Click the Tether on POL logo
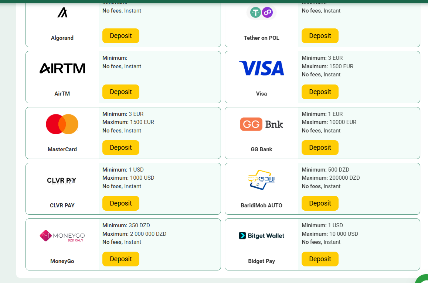428x283 pixels. (x=262, y=13)
